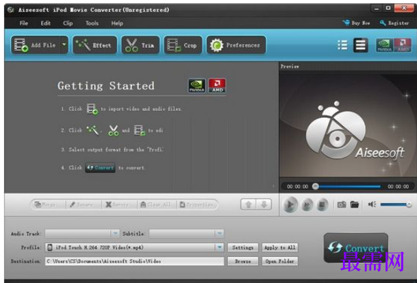
Task: Click the Clear All button
Action: pyautogui.click(x=156, y=204)
